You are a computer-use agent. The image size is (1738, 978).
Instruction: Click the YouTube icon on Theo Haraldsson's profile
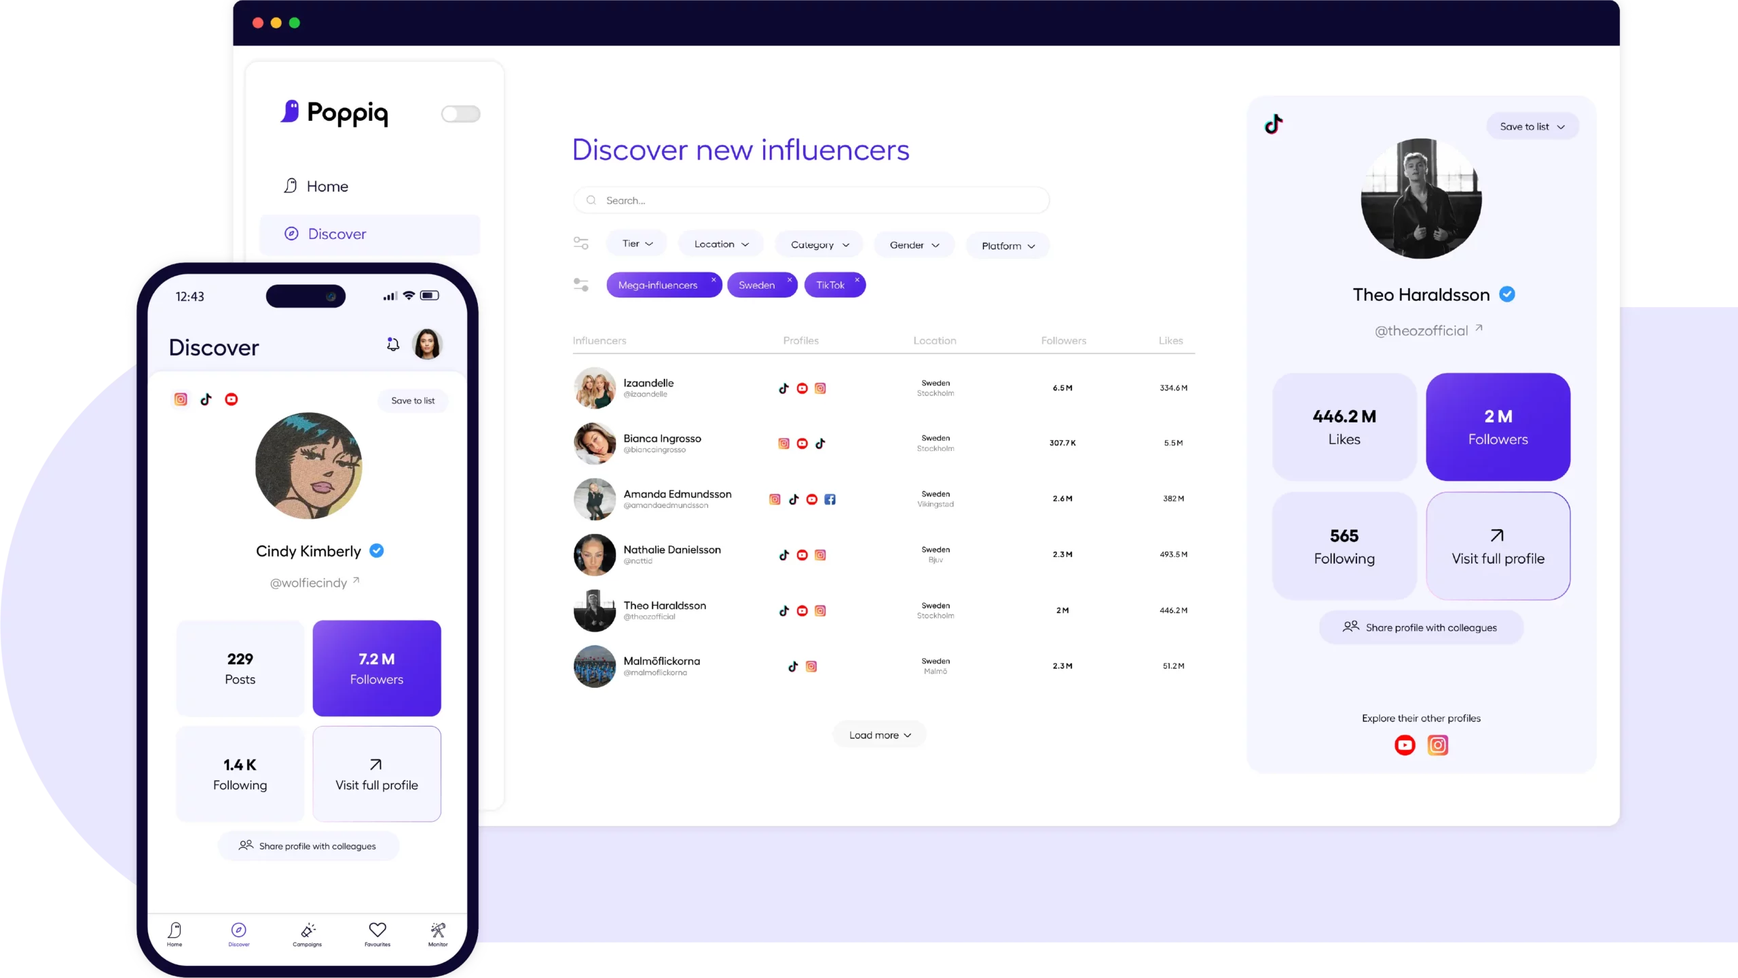tap(1405, 744)
